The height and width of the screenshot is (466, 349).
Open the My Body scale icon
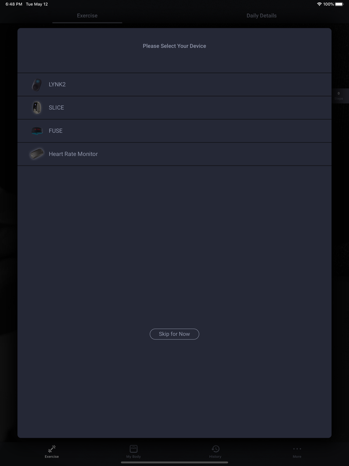(134, 449)
